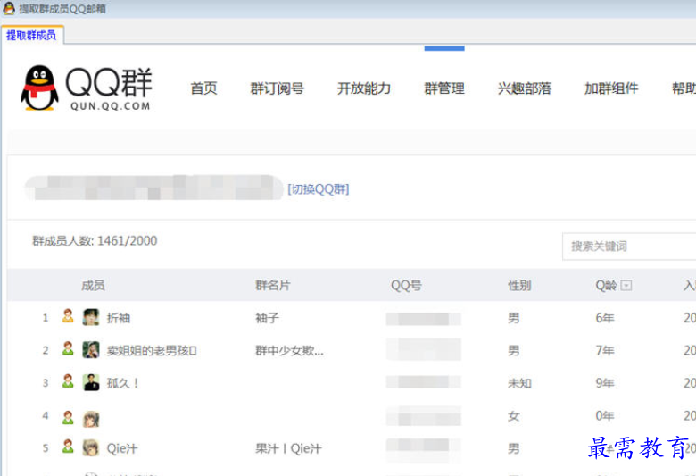Click the blurred QQ number of 折袖
The image size is (696, 476).
(424, 319)
